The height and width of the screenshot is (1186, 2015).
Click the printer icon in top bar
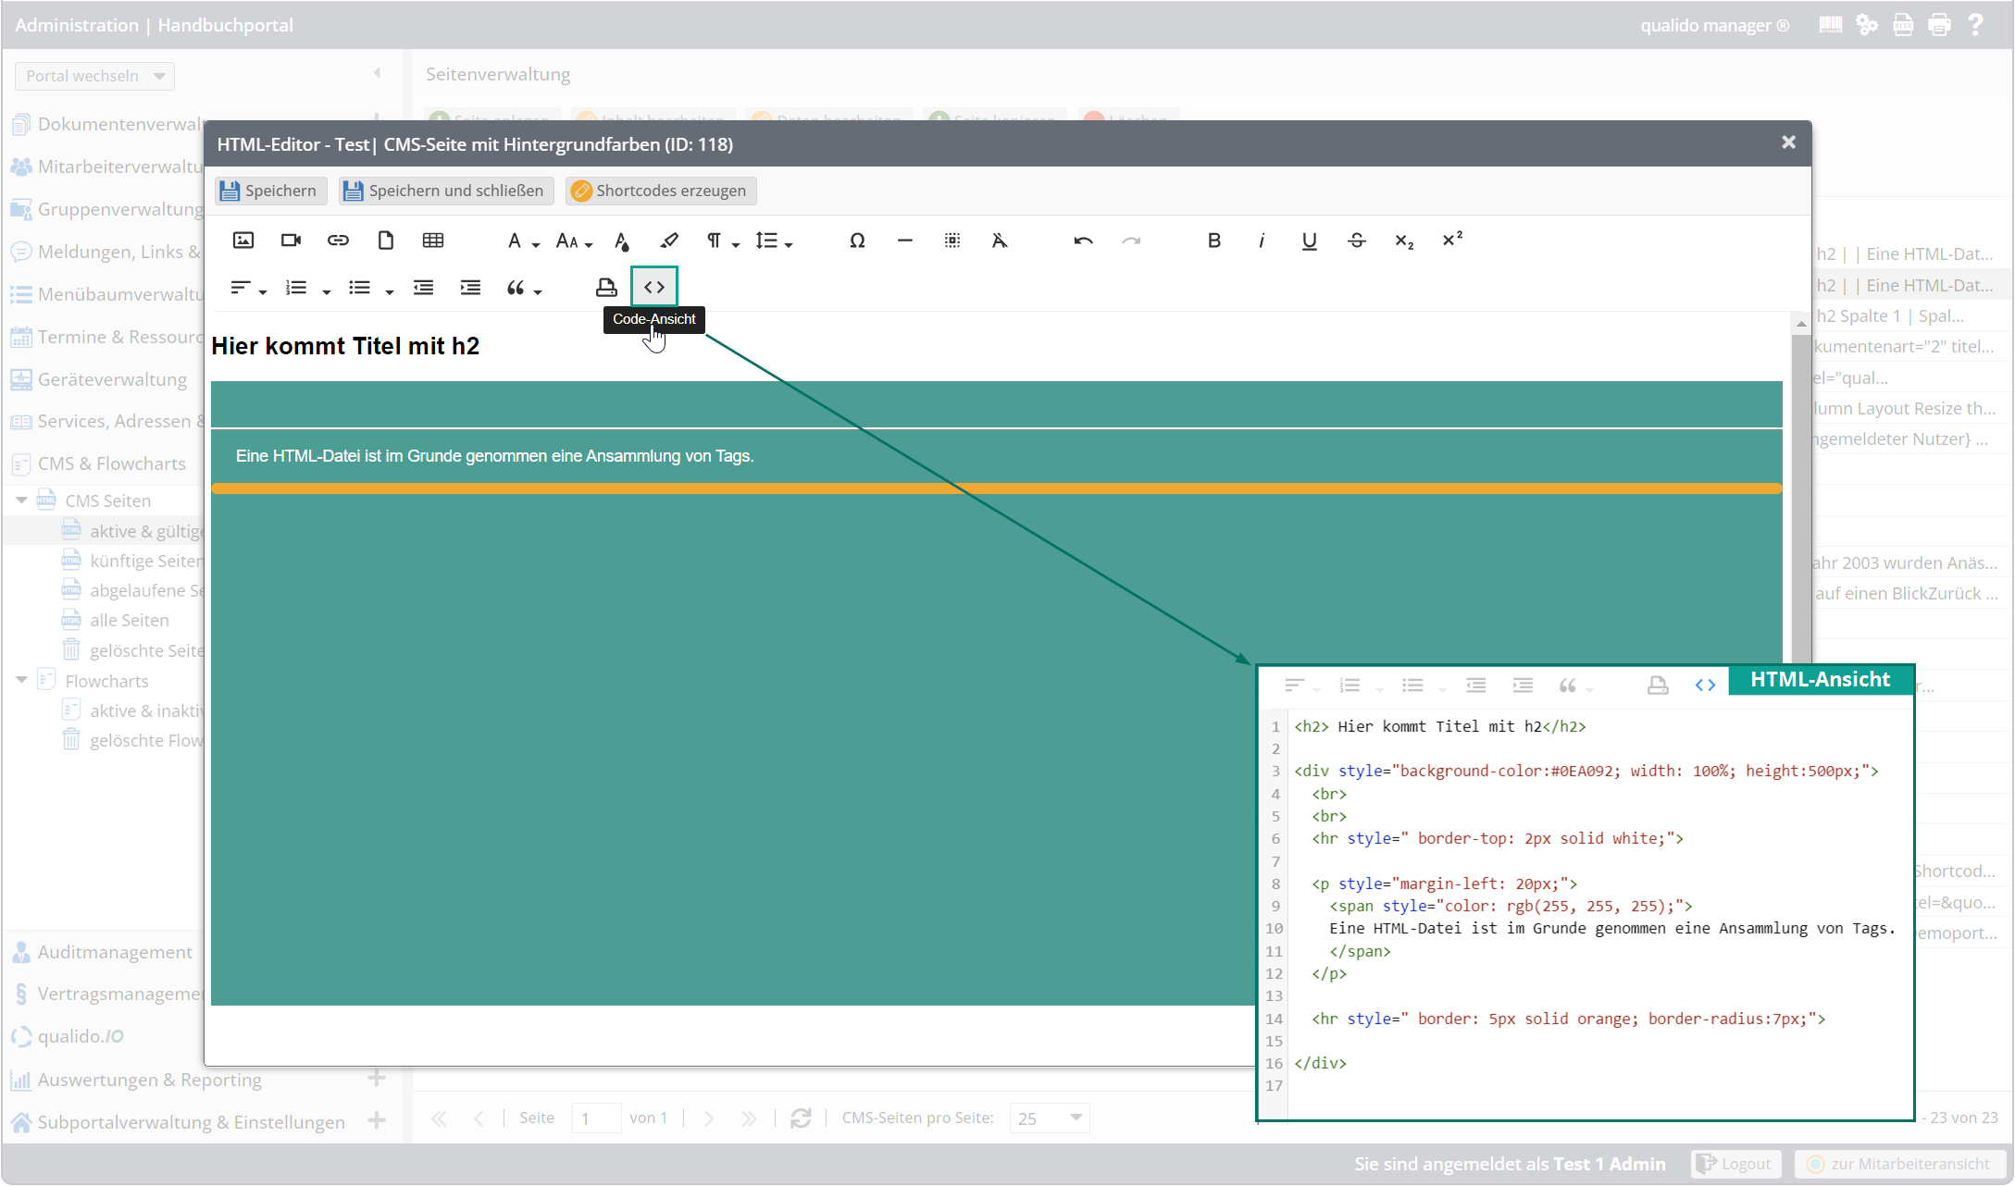click(1939, 25)
